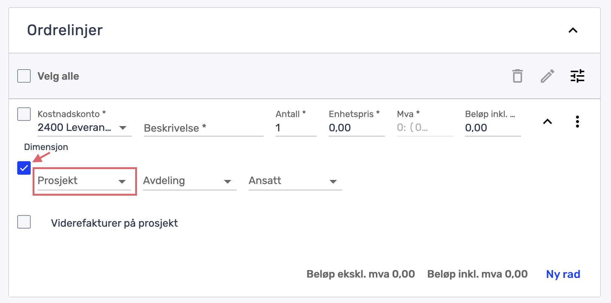Screen dimensions: 611x303
Task: Check the Velg alle checkbox
Action: click(24, 76)
